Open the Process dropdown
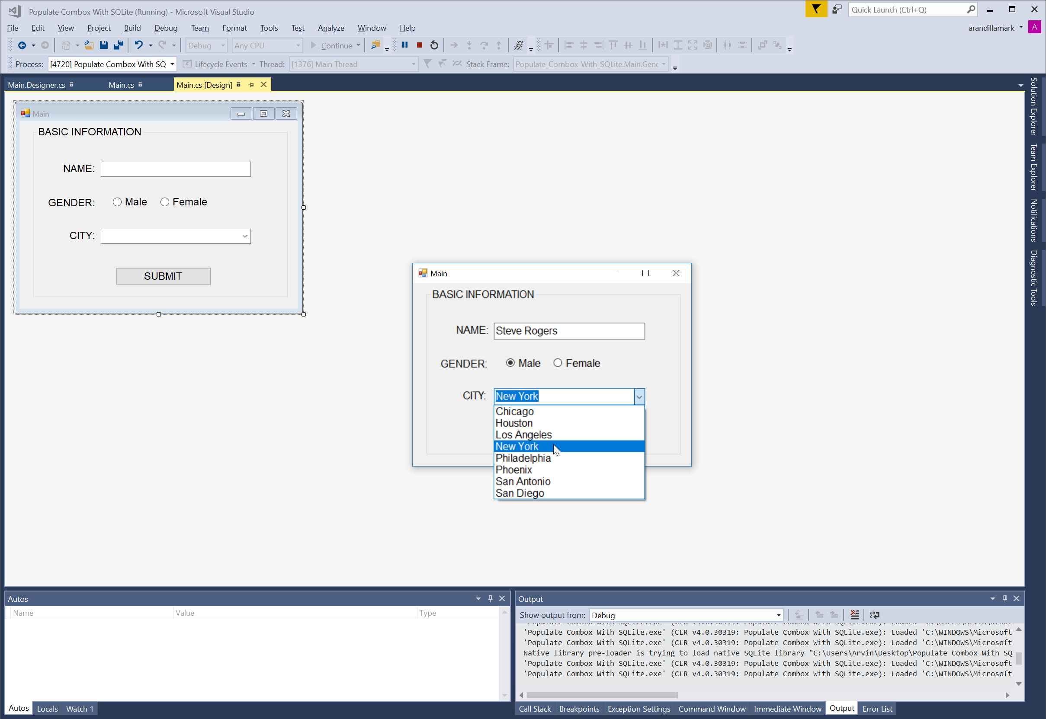This screenshot has width=1046, height=719. pos(172,64)
